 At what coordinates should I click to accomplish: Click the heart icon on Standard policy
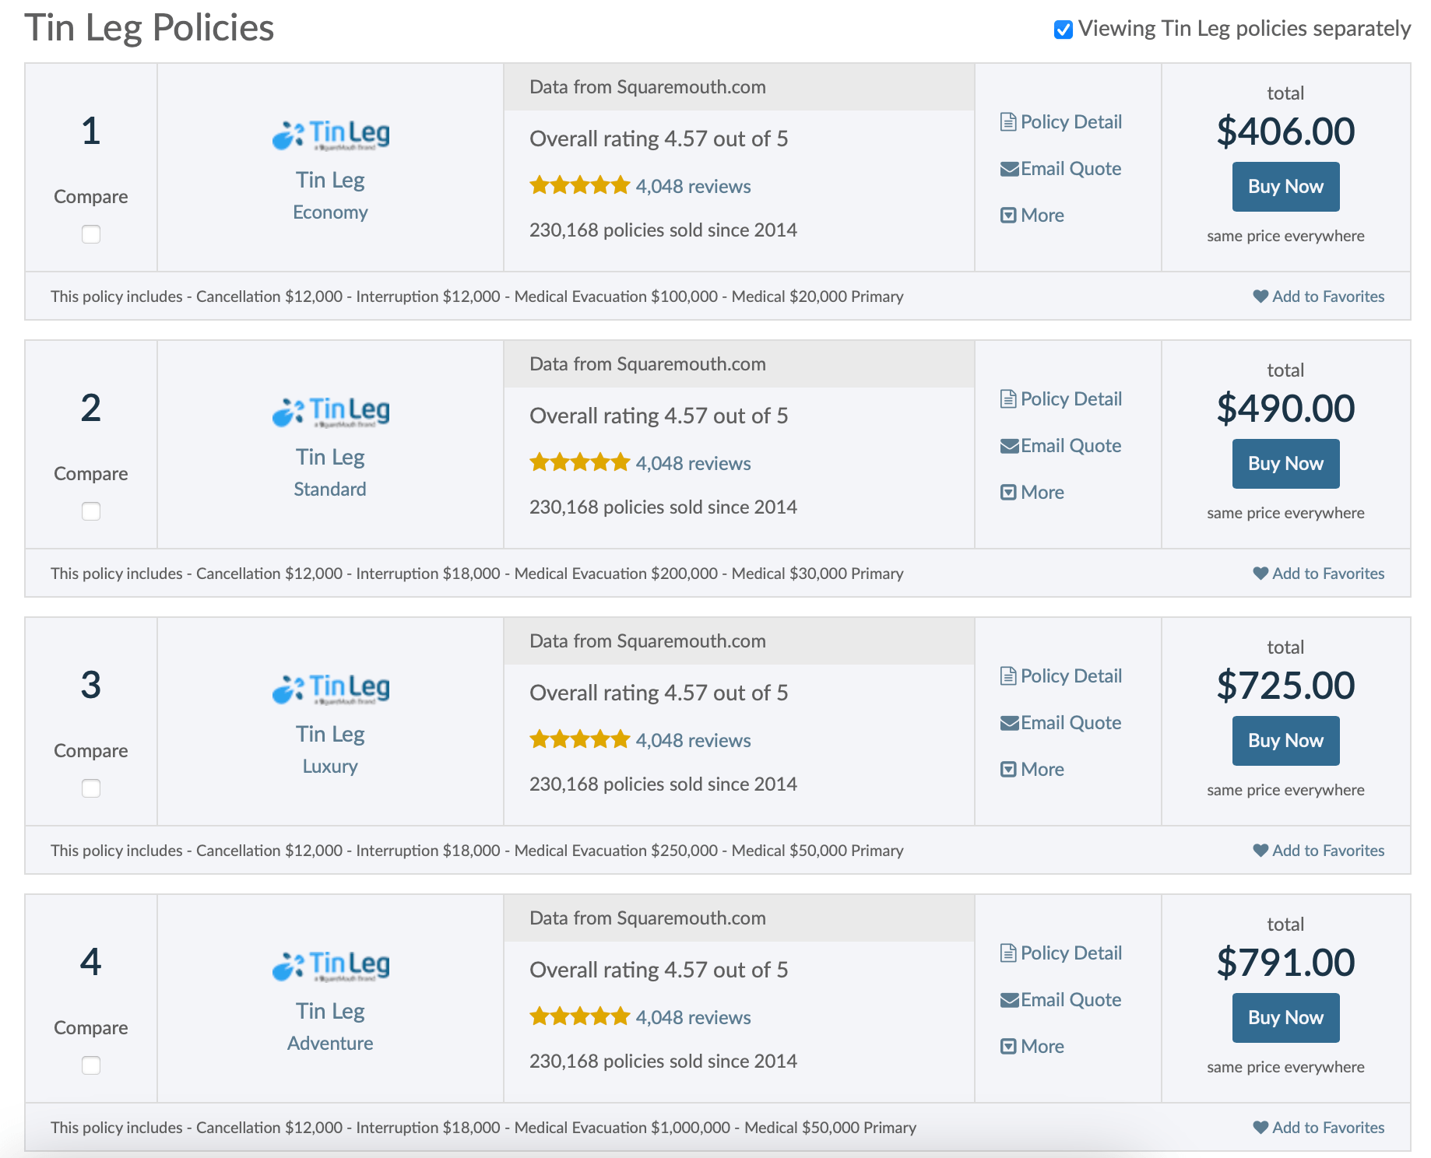coord(1260,574)
